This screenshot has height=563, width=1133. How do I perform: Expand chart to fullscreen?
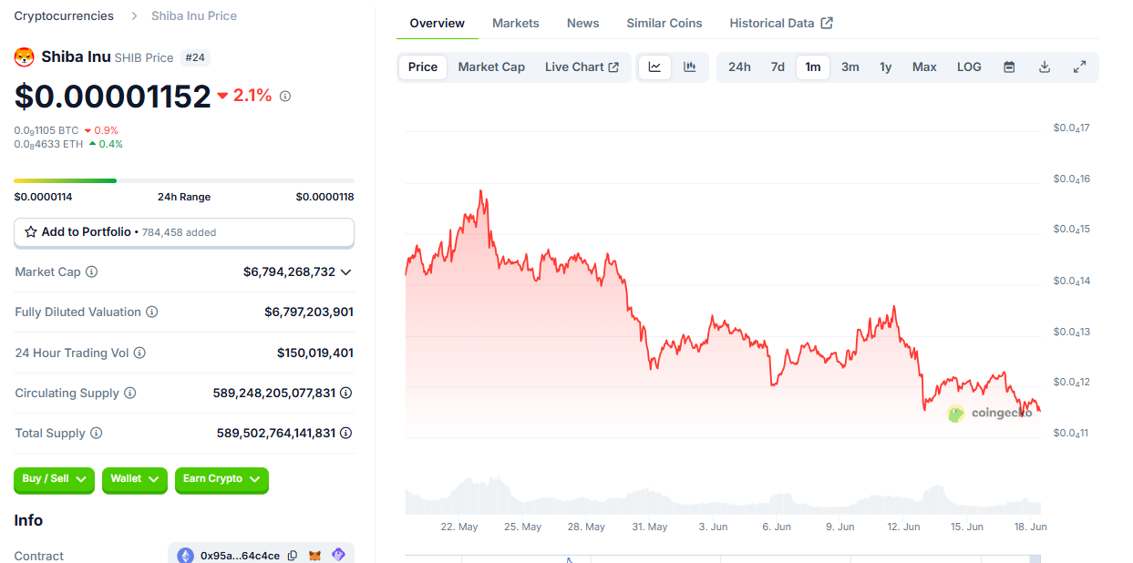pos(1079,67)
